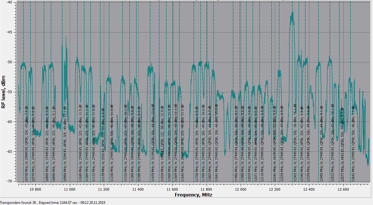The height and width of the screenshot is (205, 373).
Task: Select the 12522 MHz transponder label
Action: [x=333, y=142]
